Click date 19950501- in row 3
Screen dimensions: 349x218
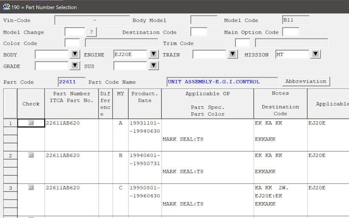coord(145,188)
